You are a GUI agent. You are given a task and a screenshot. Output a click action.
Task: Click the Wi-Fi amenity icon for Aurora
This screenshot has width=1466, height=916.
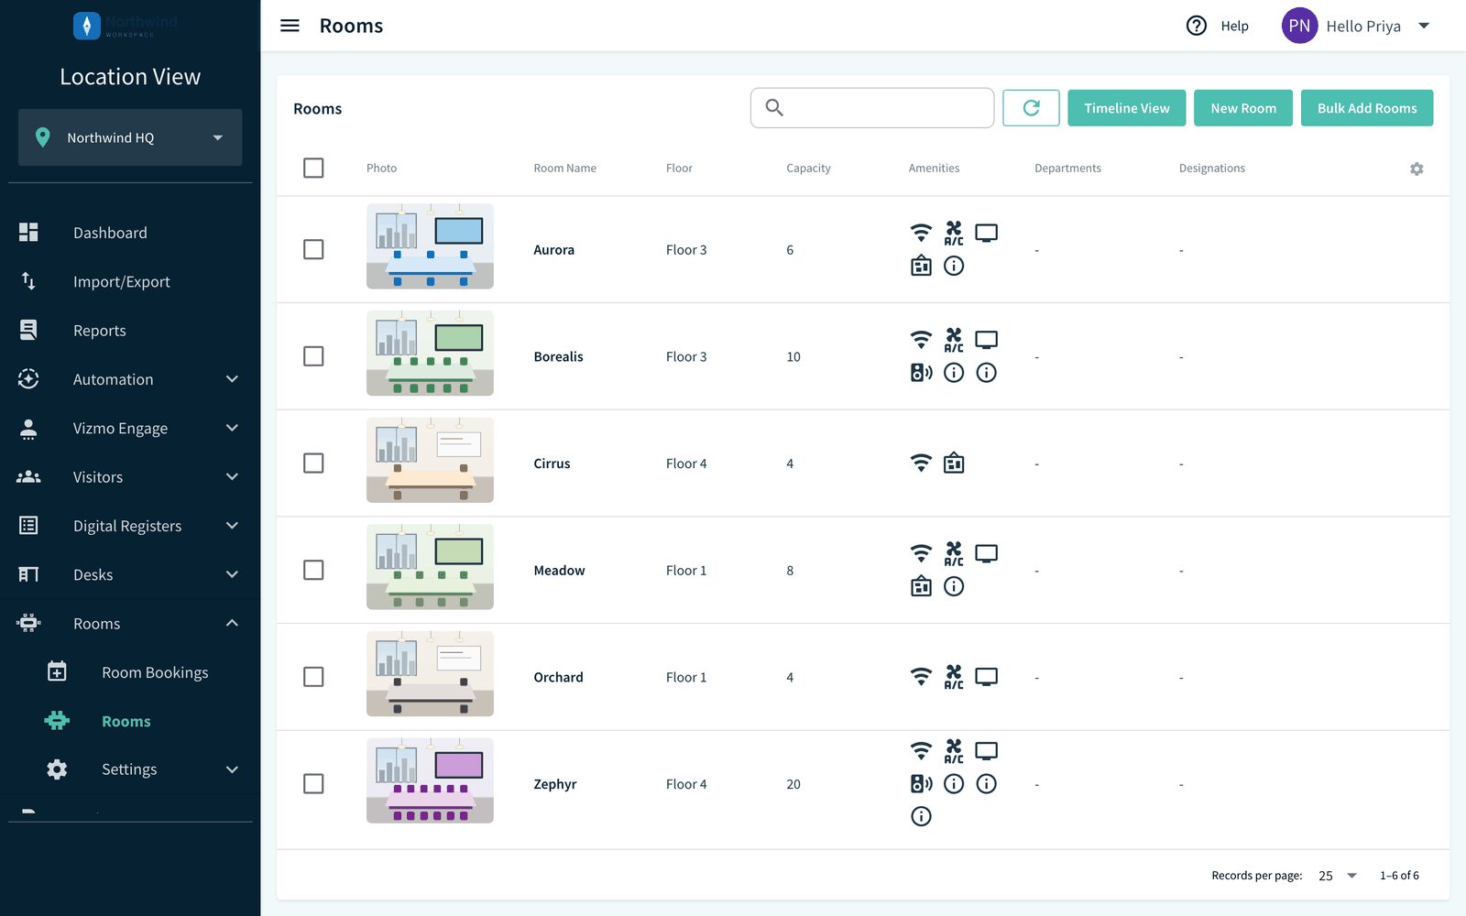click(921, 233)
